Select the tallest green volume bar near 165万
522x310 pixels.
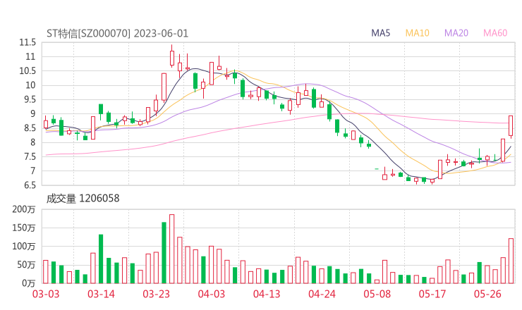[164, 253]
